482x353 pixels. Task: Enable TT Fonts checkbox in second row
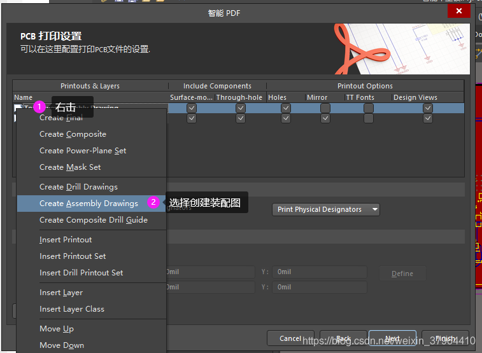(x=369, y=118)
